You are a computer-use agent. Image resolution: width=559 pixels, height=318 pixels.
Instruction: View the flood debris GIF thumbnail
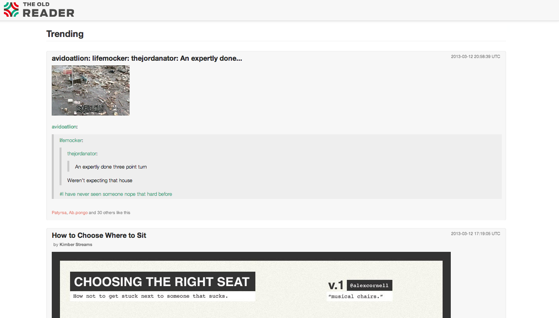point(91,90)
